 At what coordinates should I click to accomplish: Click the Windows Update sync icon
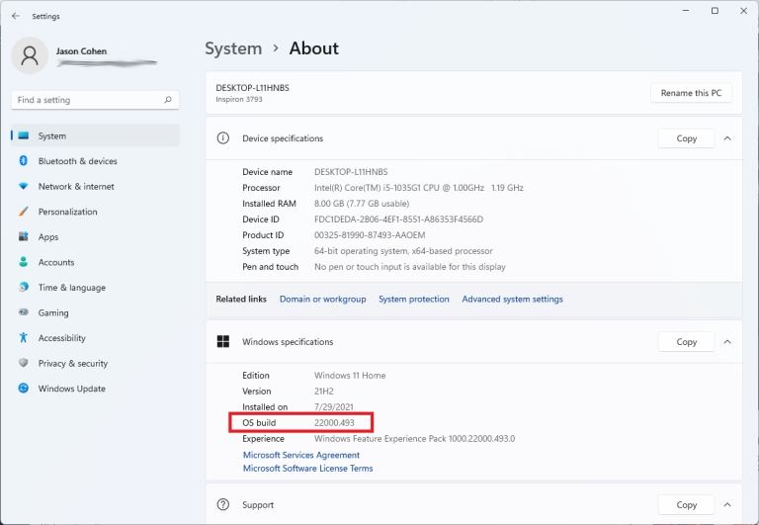tap(24, 388)
